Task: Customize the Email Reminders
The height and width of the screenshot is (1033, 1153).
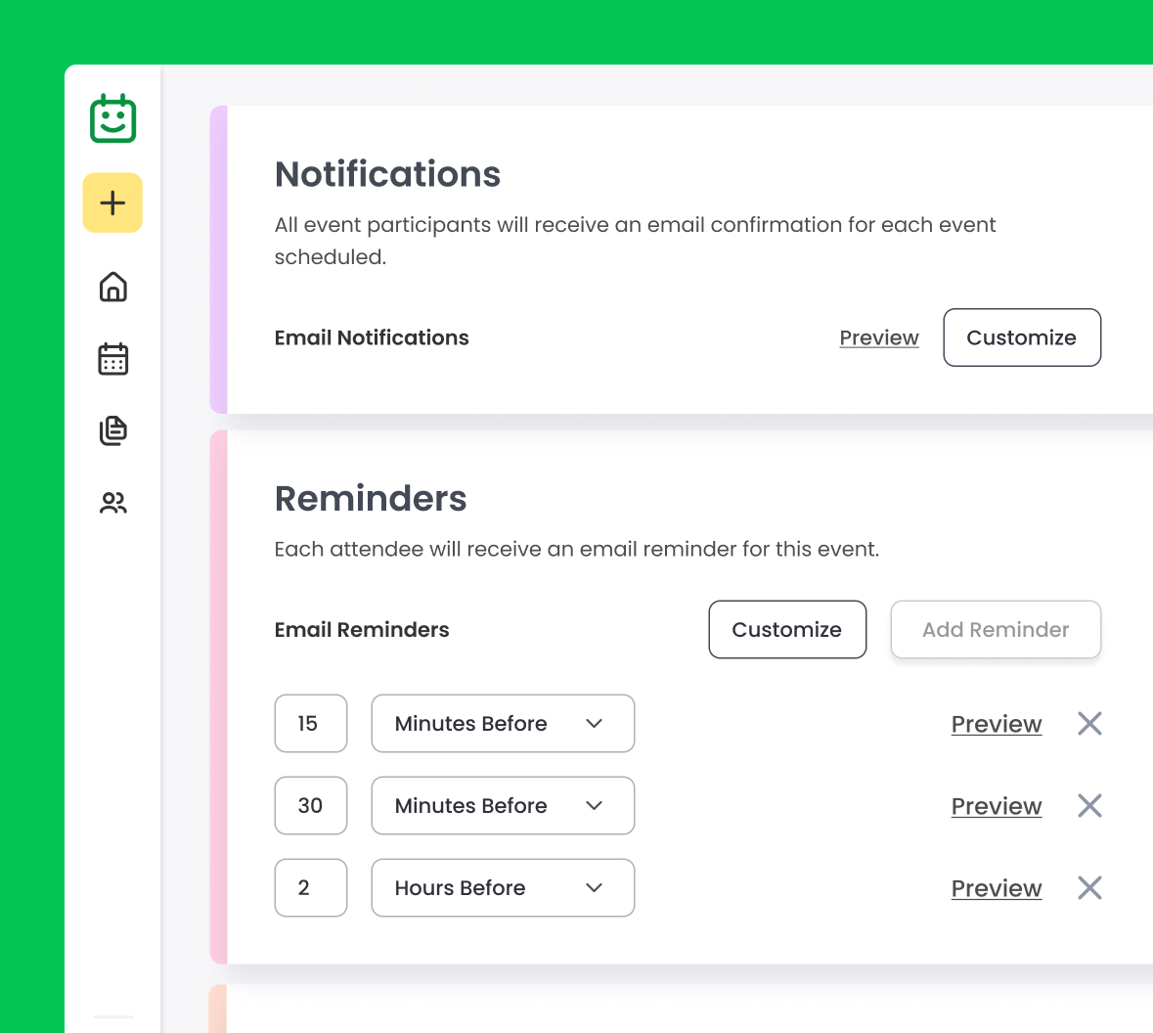Action: click(x=787, y=630)
